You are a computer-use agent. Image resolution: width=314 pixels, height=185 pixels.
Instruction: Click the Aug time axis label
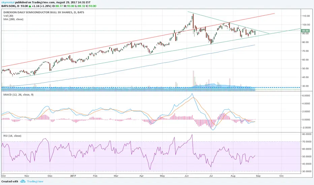(233, 176)
